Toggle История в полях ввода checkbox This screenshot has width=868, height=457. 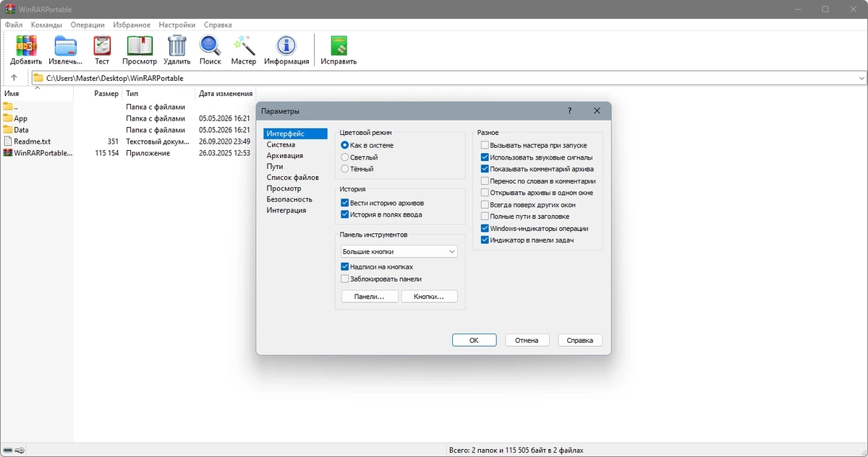(x=344, y=214)
